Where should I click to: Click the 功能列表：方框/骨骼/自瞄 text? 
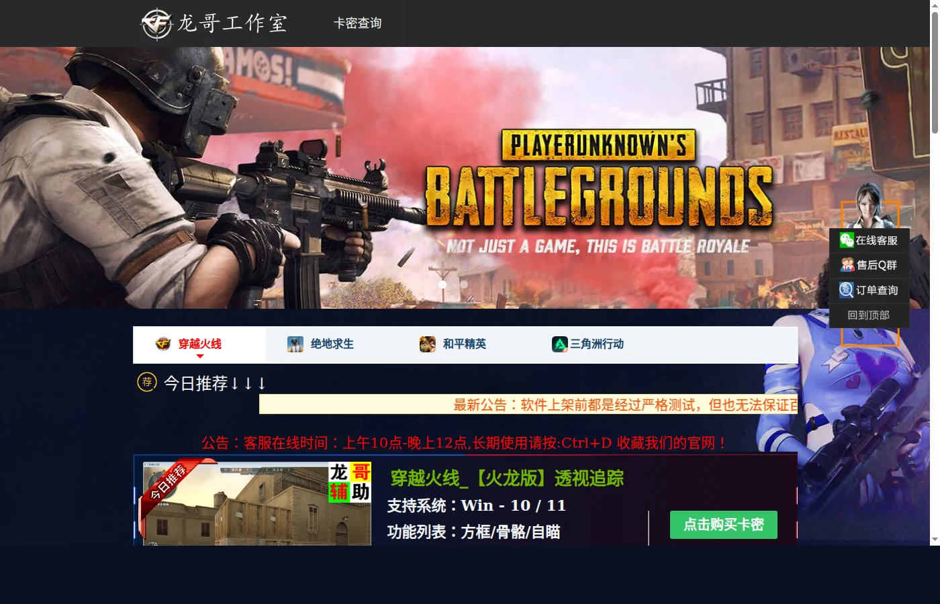[x=473, y=532]
